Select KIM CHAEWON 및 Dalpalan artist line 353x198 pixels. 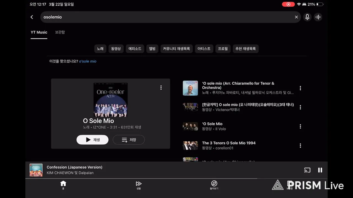coord(70,173)
